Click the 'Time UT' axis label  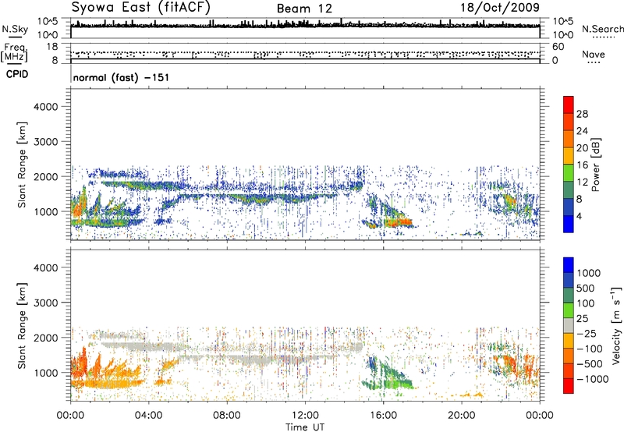pyautogui.click(x=305, y=427)
